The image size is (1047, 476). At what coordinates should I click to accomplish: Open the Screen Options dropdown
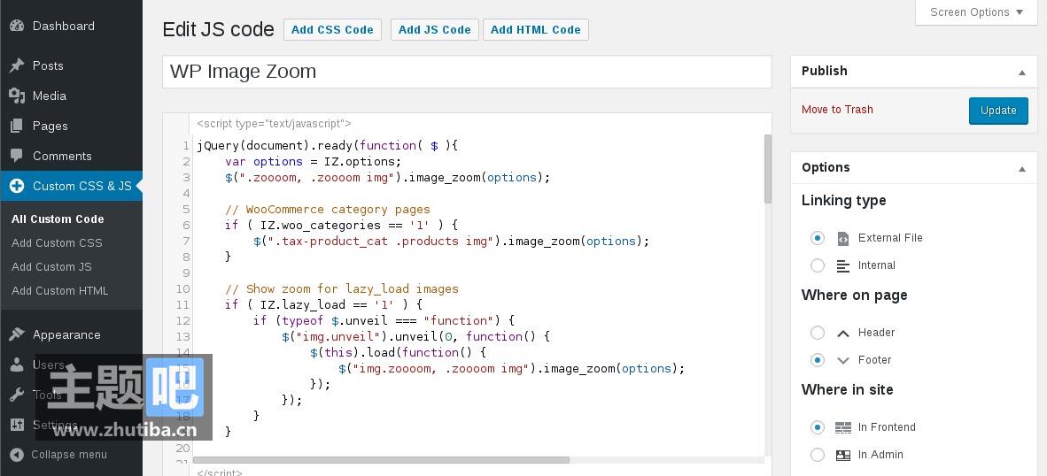(x=976, y=12)
